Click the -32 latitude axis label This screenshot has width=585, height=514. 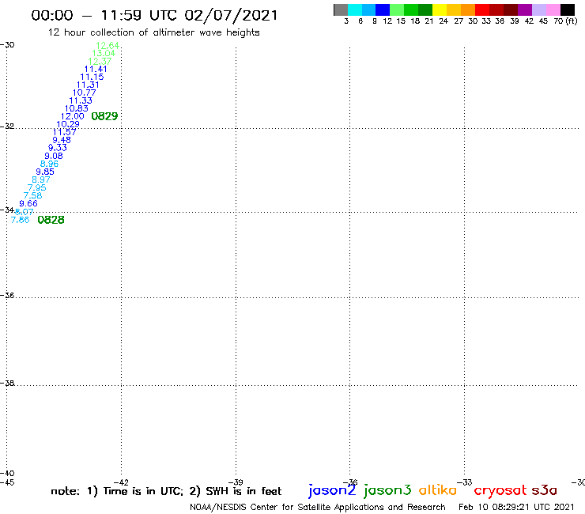coord(7,127)
